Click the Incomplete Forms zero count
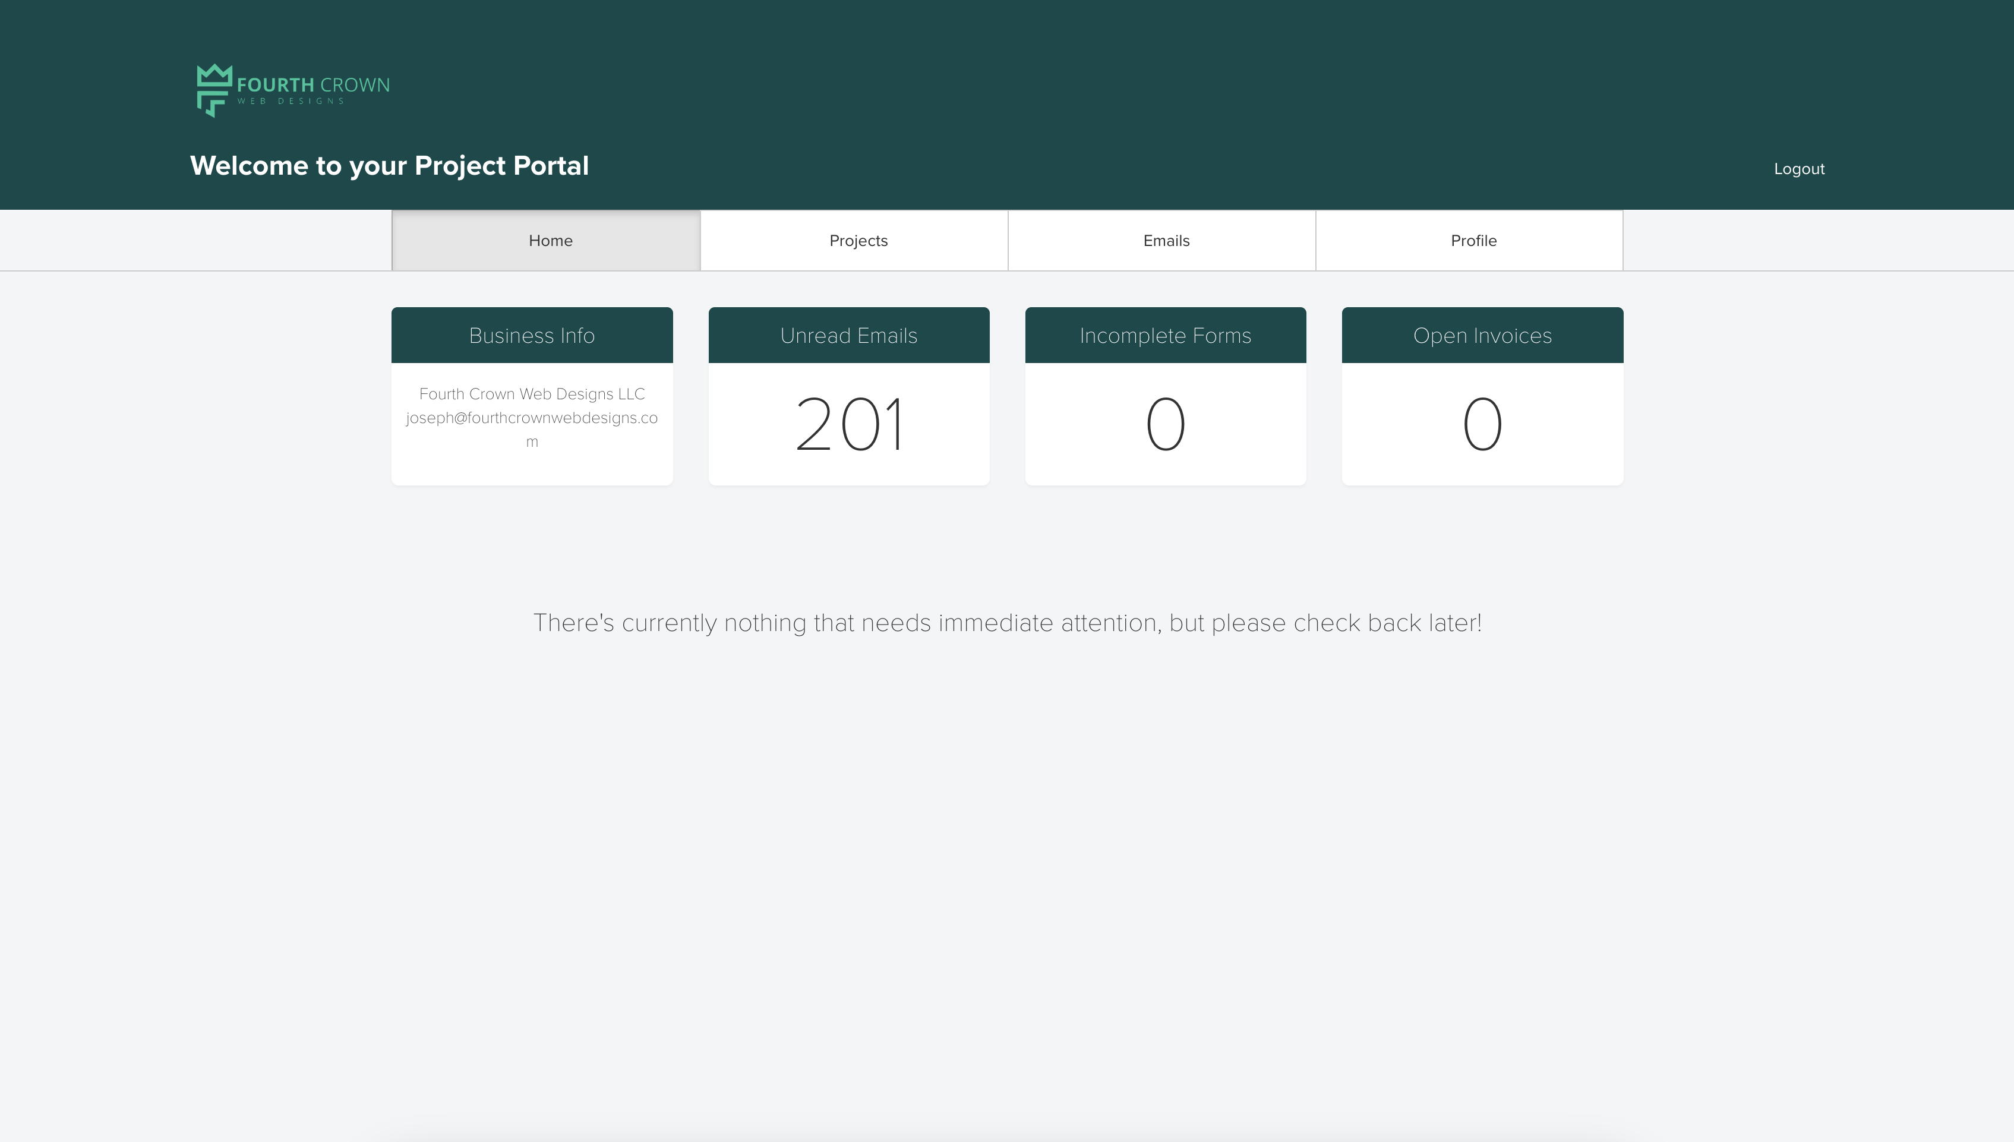This screenshot has width=2014, height=1142. tap(1166, 425)
